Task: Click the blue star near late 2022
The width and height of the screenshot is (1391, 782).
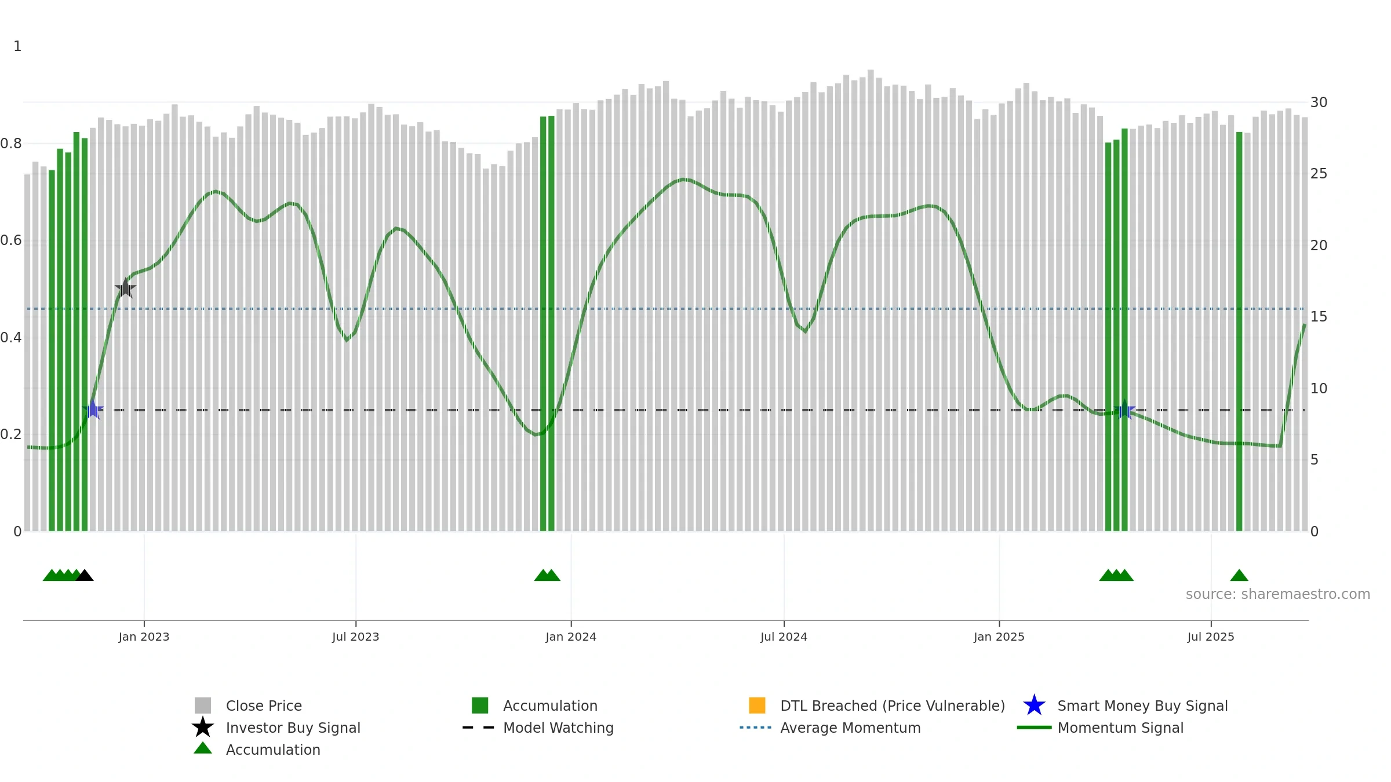Action: pyautogui.click(x=93, y=410)
